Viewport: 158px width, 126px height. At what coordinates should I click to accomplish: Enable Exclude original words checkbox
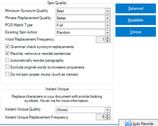(7, 67)
